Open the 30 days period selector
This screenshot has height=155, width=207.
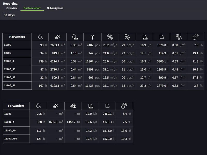coord(9,15)
